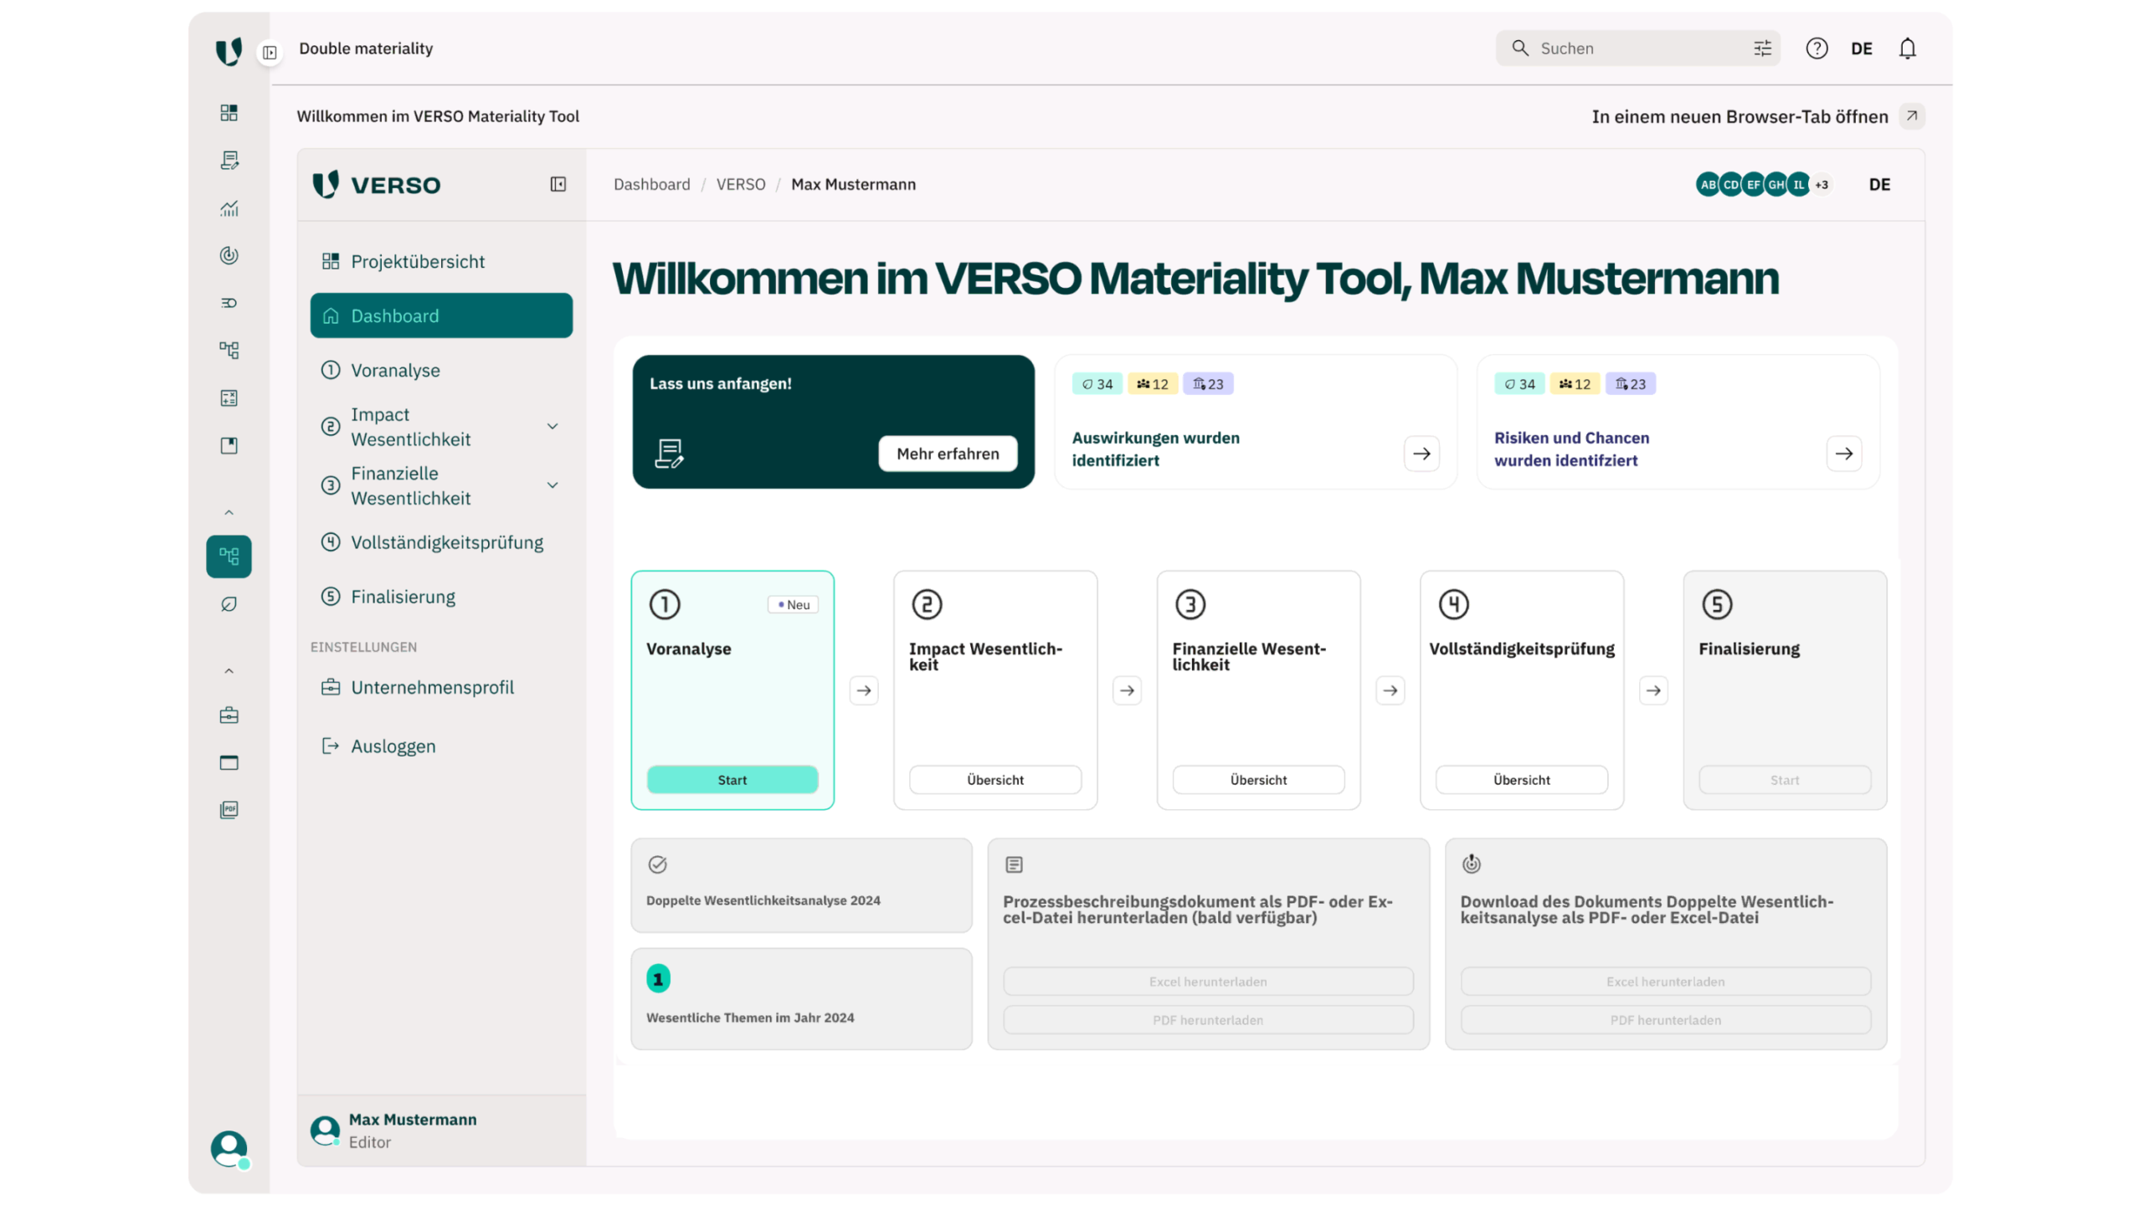Open the calculator icon in outer rail
2143x1205 pixels.
(x=229, y=397)
